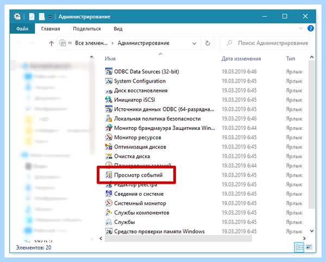
Task: Click Properties icon in quick access toolbar
Action: pyautogui.click(x=32, y=16)
